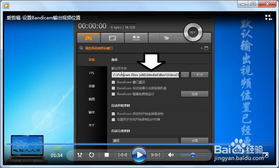Play the video
The height and width of the screenshot is (168, 279).
[x=139, y=155]
